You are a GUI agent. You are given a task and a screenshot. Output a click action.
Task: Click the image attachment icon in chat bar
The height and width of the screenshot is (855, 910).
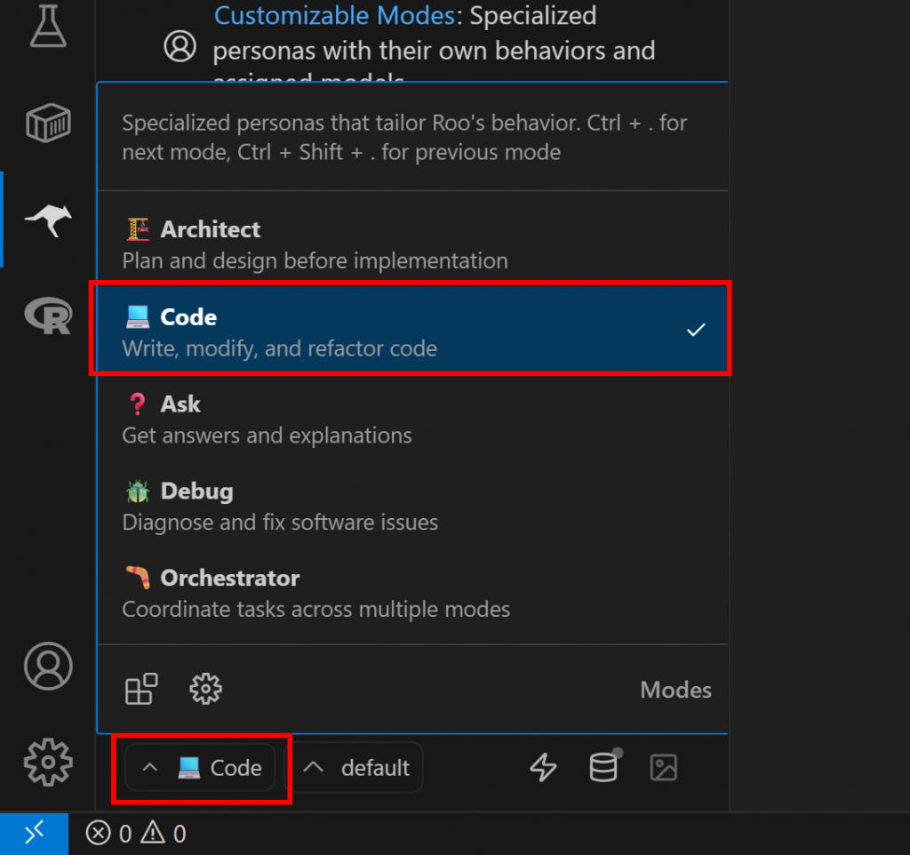[x=663, y=768]
